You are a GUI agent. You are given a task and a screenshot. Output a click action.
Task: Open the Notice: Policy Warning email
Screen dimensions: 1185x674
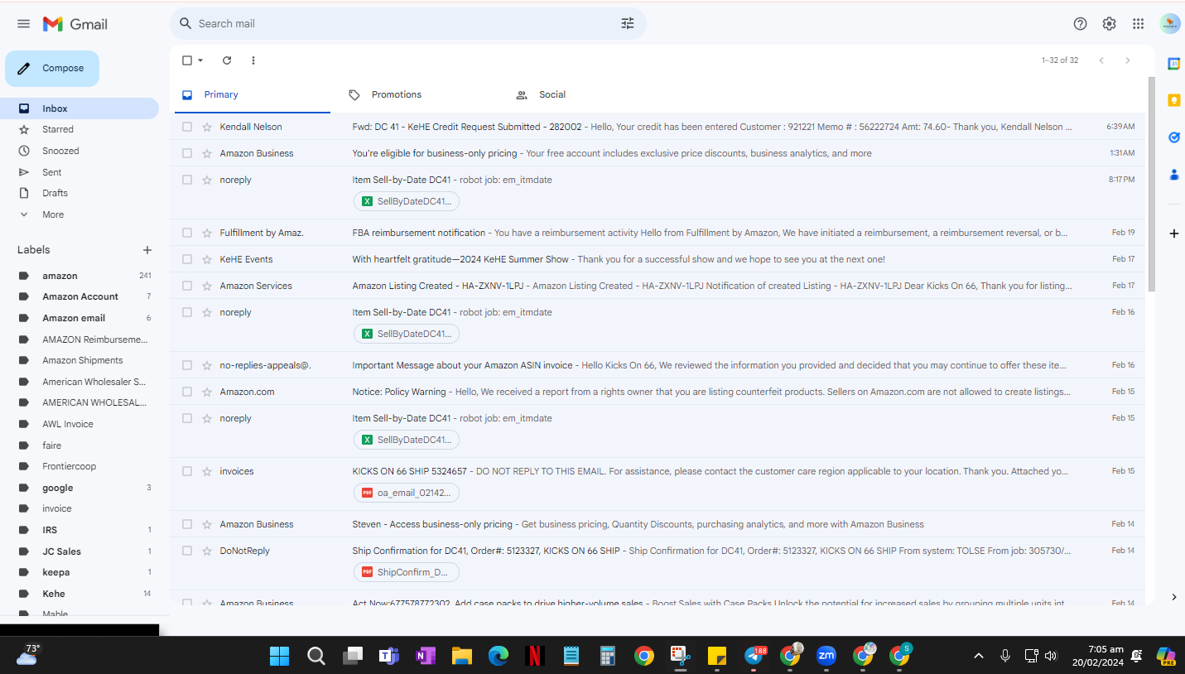[658, 392]
